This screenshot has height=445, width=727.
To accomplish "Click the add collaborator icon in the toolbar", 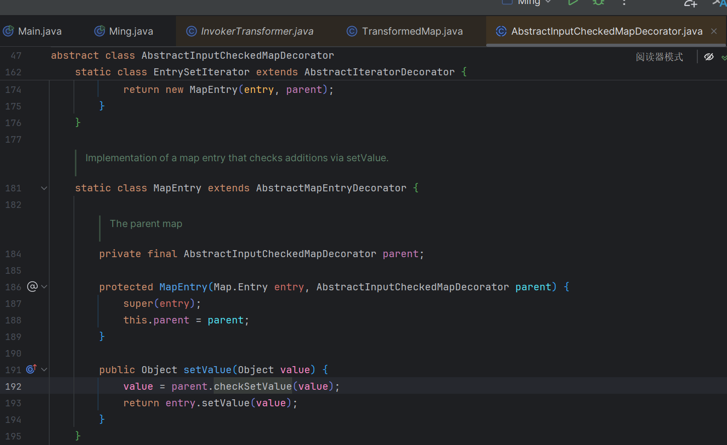I will [690, 4].
